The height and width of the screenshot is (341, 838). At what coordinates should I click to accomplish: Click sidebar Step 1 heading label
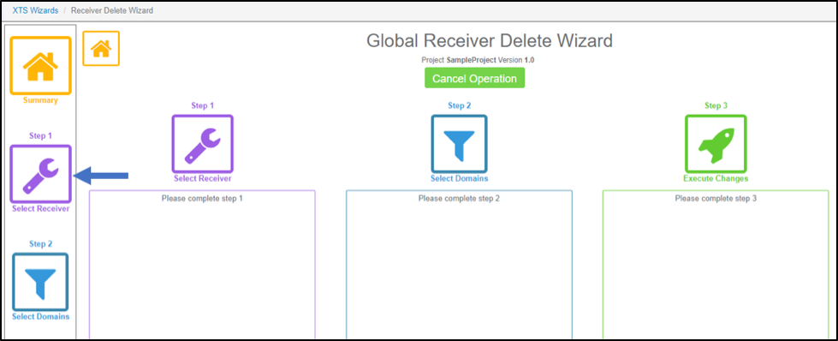(x=40, y=136)
